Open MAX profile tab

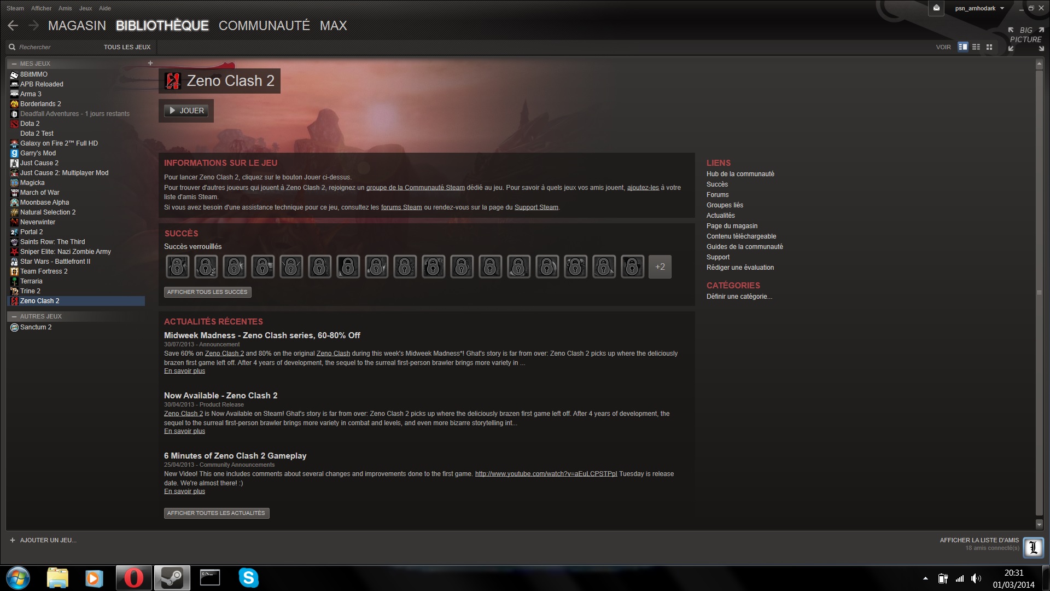tap(334, 26)
